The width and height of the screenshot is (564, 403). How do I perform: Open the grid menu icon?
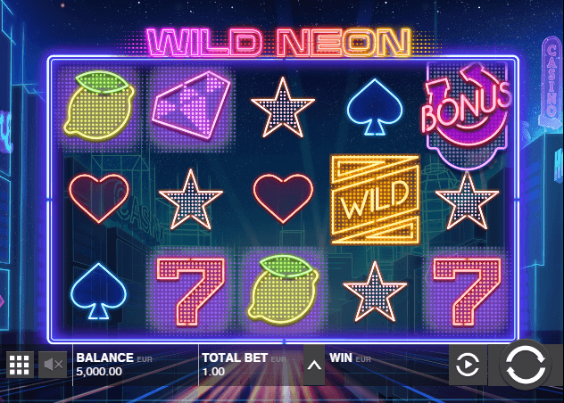point(20,365)
